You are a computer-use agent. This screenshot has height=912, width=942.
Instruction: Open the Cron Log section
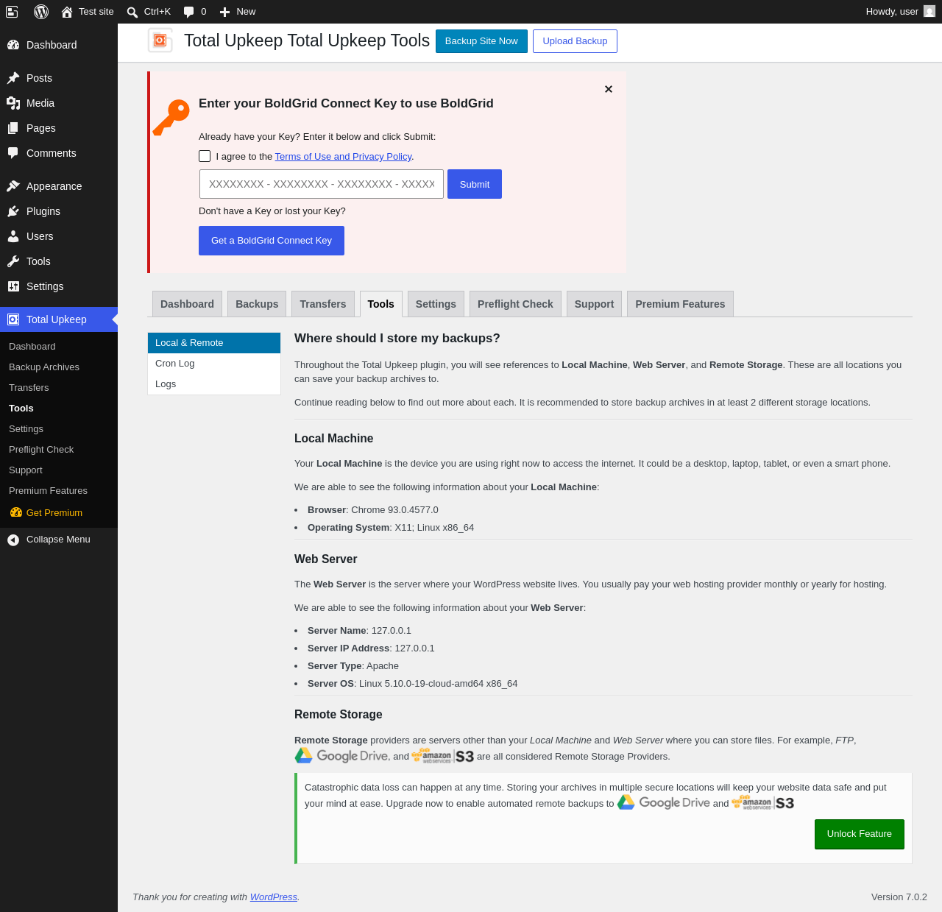pos(214,364)
